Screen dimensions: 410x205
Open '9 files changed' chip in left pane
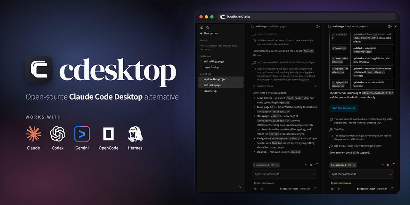[x=266, y=165]
